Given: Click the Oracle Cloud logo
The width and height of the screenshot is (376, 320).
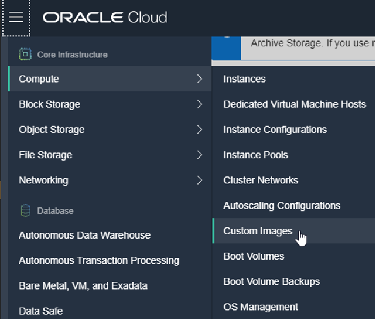Looking at the screenshot, I should pos(105,17).
